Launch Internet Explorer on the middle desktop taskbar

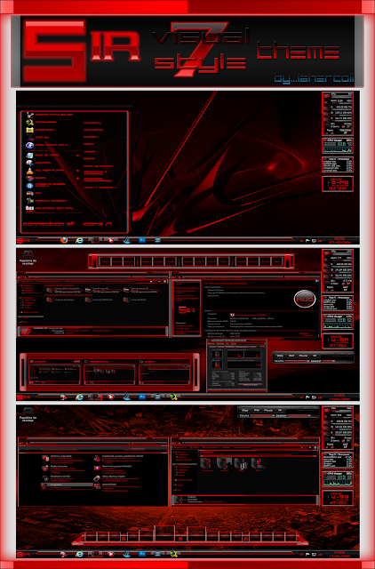click(x=79, y=397)
